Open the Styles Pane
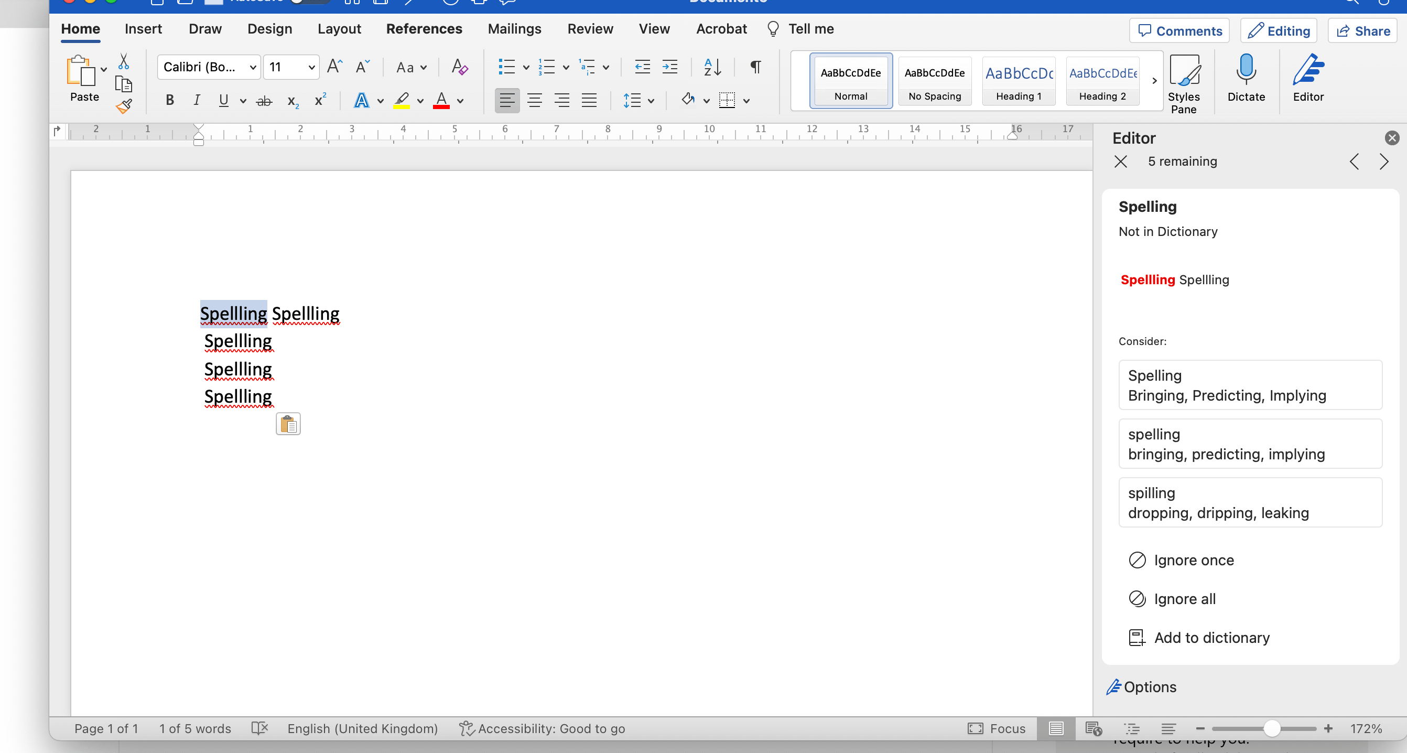The height and width of the screenshot is (753, 1407). pyautogui.click(x=1184, y=83)
